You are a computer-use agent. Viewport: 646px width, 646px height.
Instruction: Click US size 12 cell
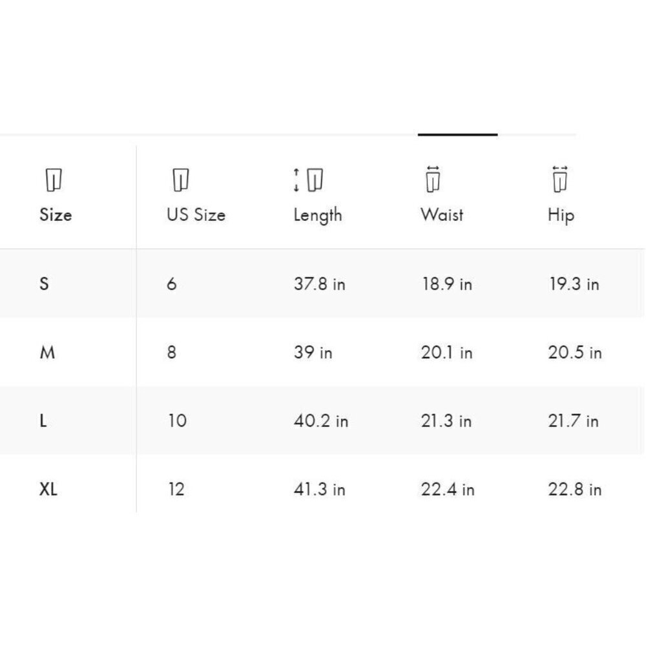click(176, 490)
